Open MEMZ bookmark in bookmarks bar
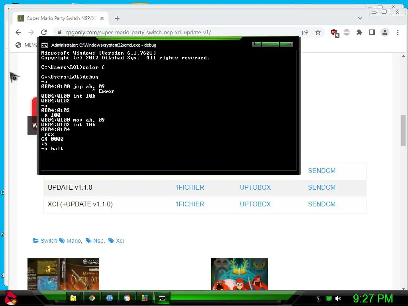Screen dimensions: 408x306 click(x=26, y=45)
